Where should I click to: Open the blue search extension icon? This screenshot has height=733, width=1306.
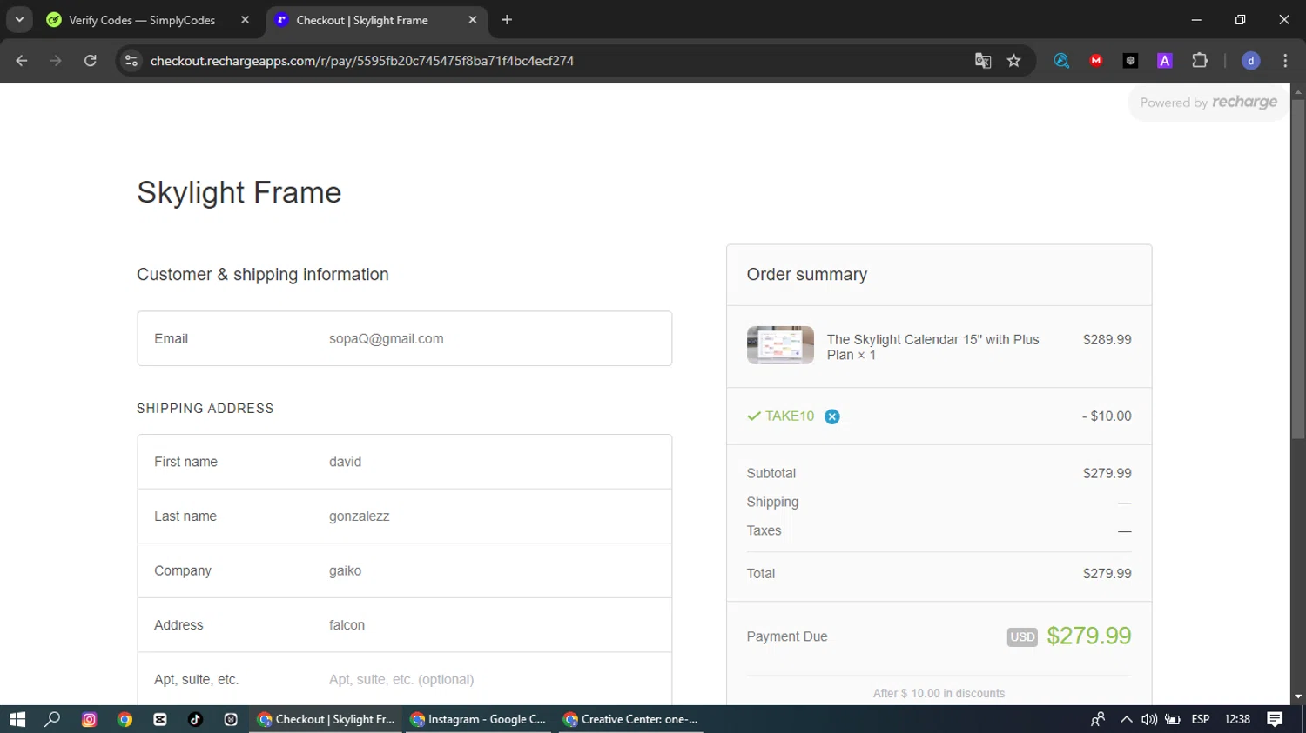pyautogui.click(x=1061, y=61)
